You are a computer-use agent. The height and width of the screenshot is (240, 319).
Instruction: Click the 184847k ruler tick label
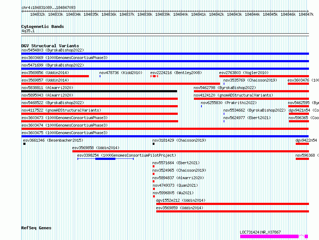pyautogui.click(x=306, y=14)
